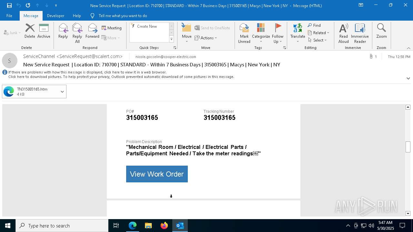Screen dimensions: 413x232
Task: Select the Message ribbon tab
Action: point(31,16)
